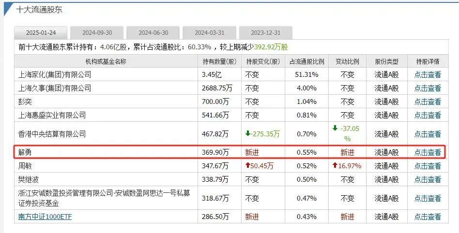The height and width of the screenshot is (233, 459).
Task: Click the 467.82万 holdings value
Action: click(x=215, y=134)
